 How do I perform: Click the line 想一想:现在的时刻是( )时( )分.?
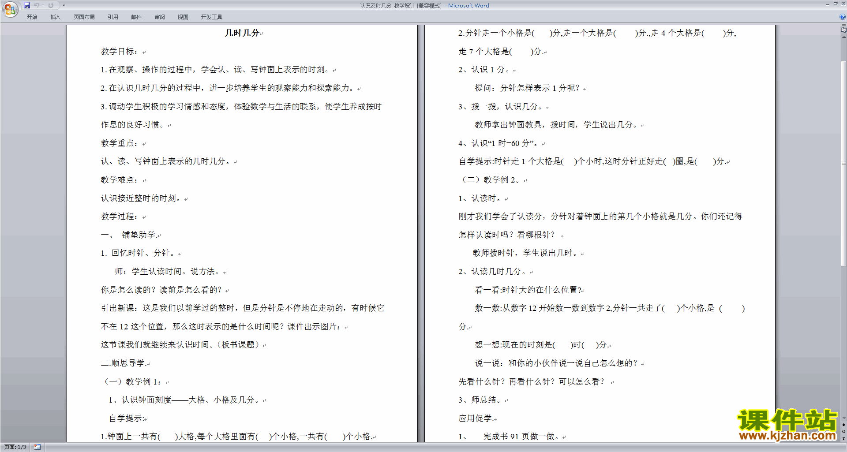coord(542,345)
